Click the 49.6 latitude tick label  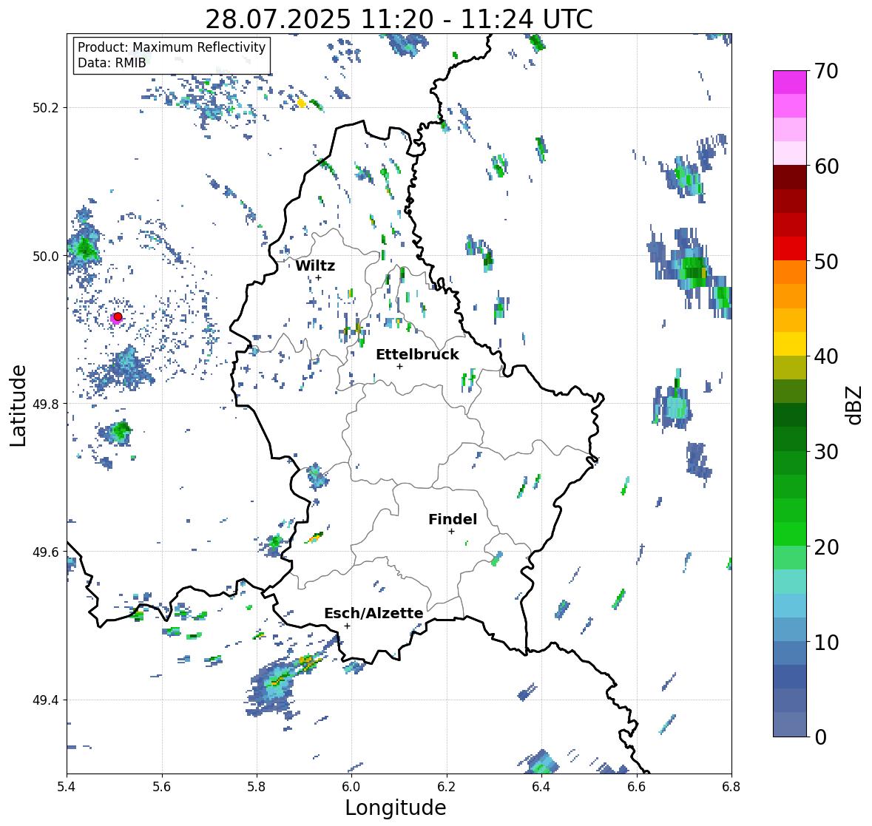pos(46,552)
